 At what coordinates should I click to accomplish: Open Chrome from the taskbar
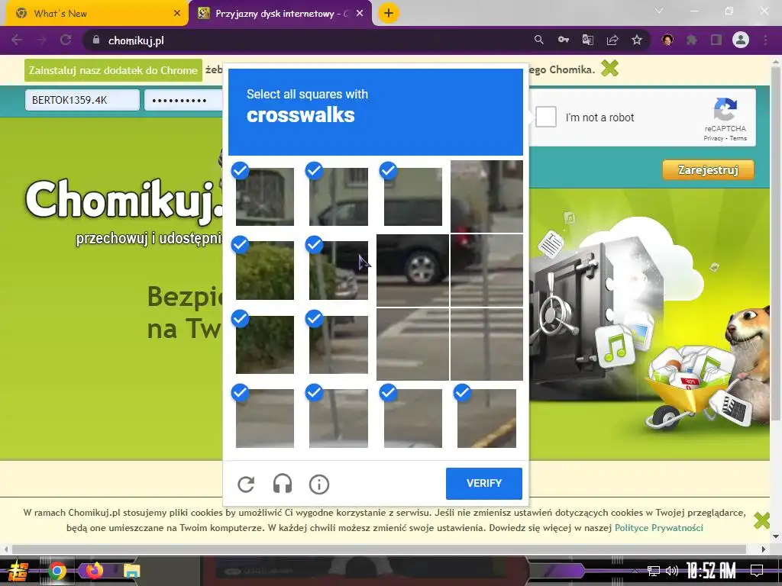click(57, 571)
